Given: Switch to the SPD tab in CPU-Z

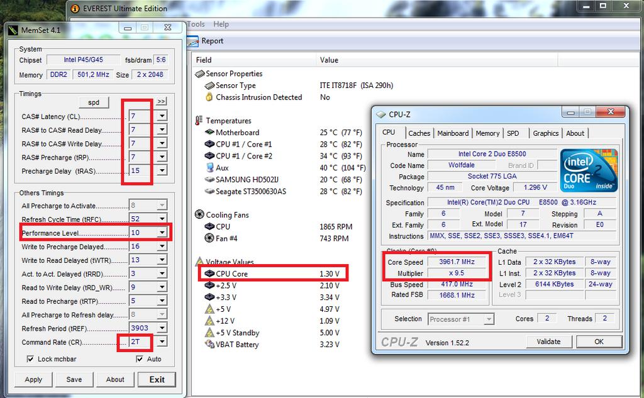Looking at the screenshot, I should 513,133.
